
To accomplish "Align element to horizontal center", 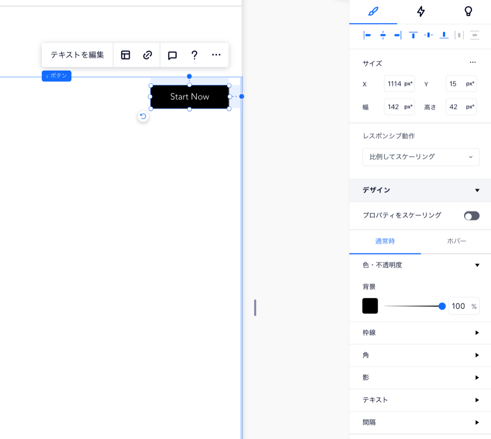I will click(x=382, y=35).
